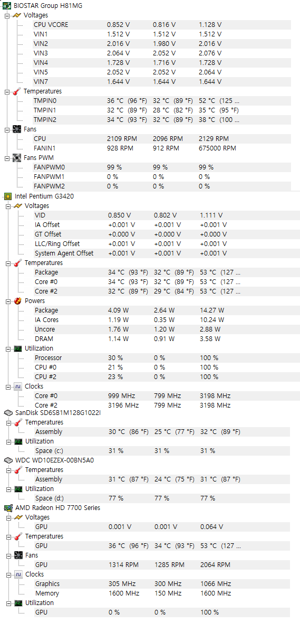This screenshot has width=300, height=623.
Task: Click the BIOSTAR motherboard icon
Action: pos(7,6)
